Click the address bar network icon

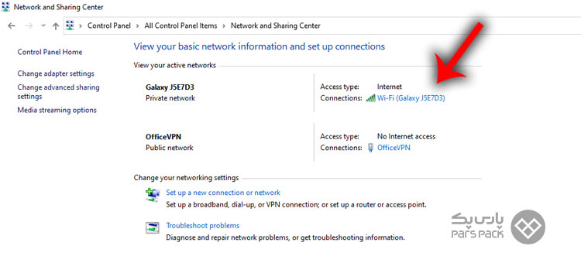(70, 26)
